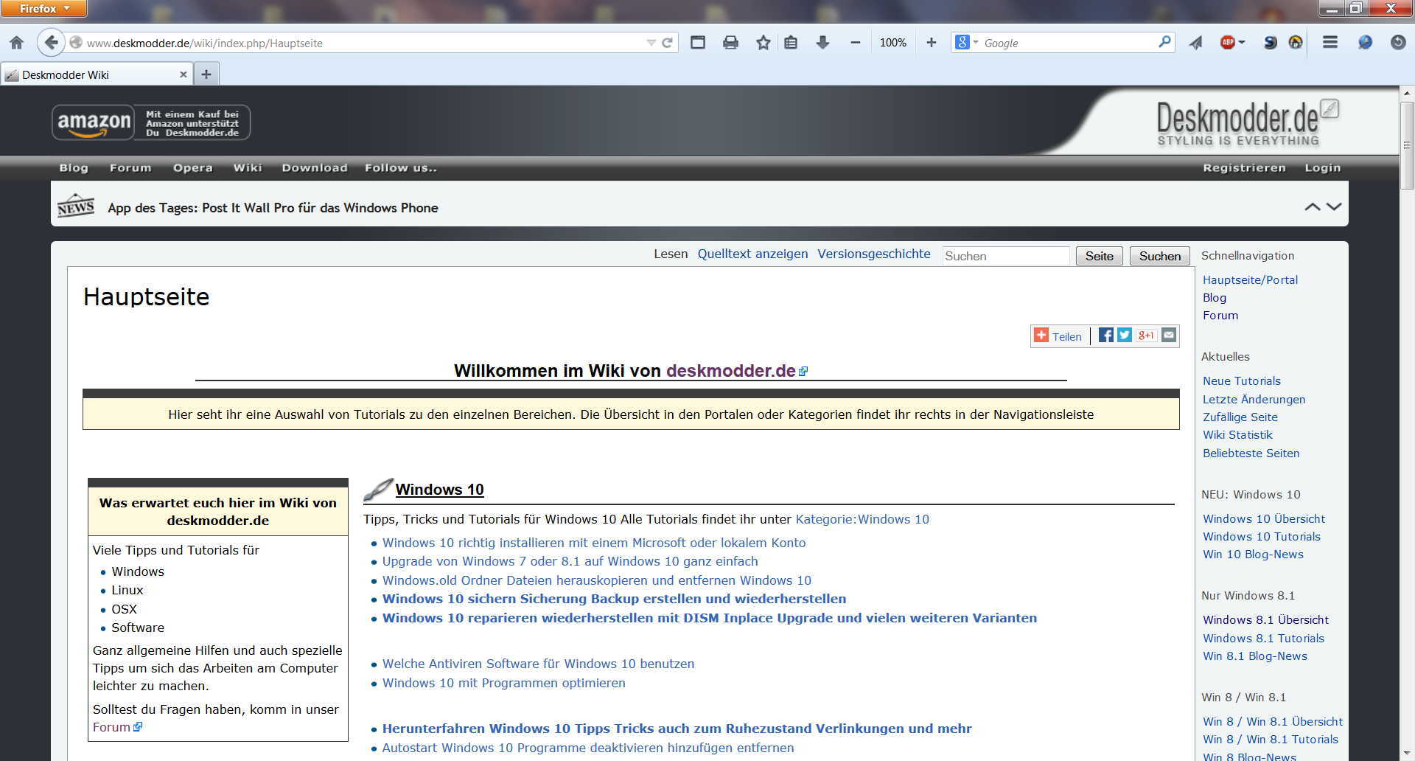Open Neue Tutorials in sidebar
The width and height of the screenshot is (1415, 761).
(1242, 381)
